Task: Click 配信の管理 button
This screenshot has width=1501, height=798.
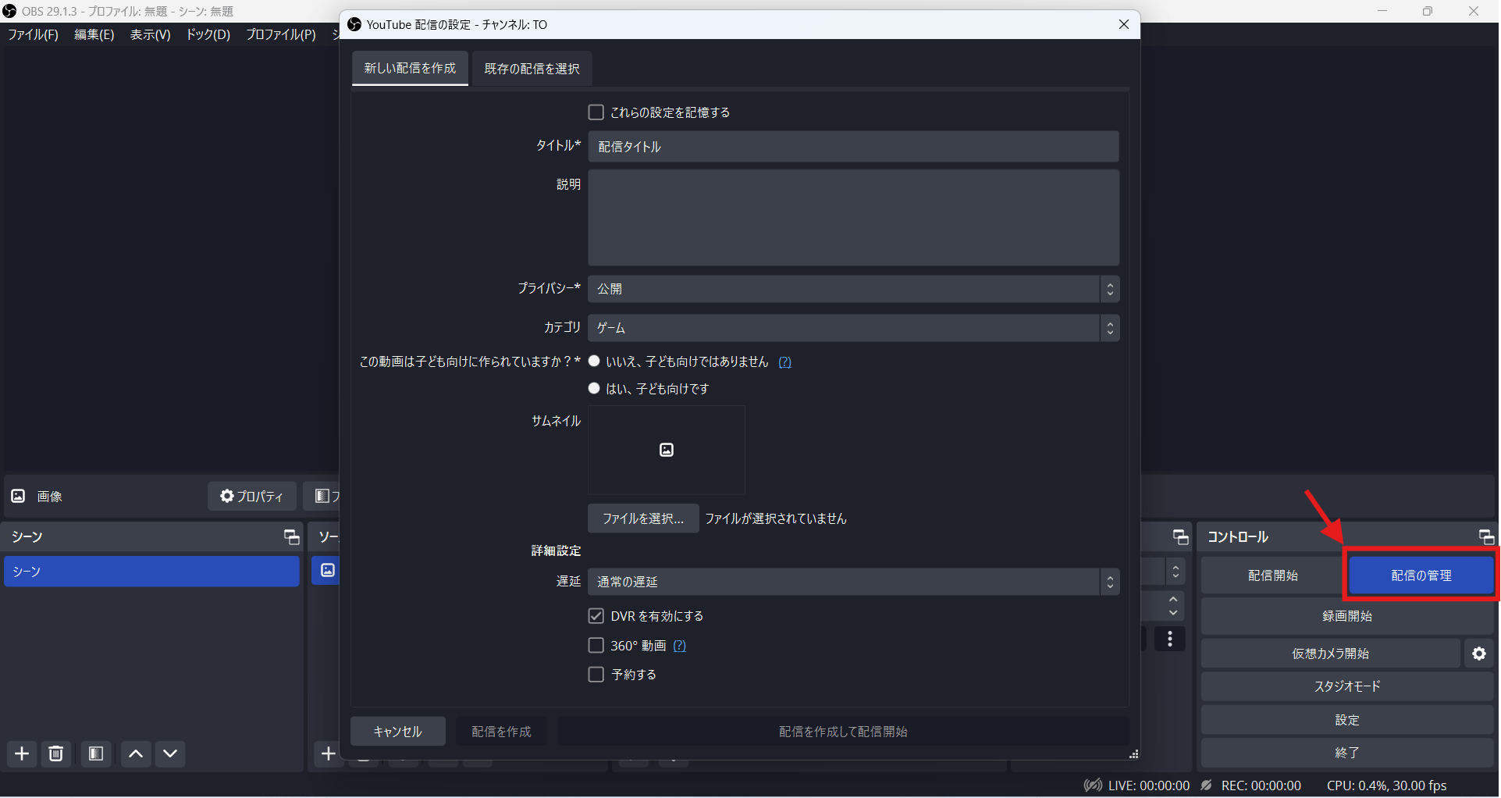Action: tap(1421, 575)
